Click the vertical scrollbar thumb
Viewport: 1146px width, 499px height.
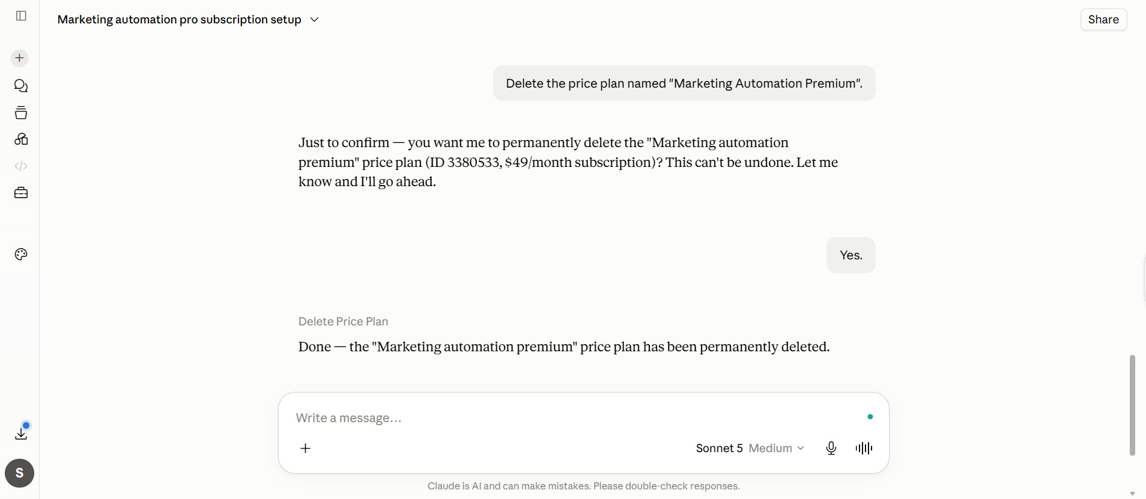(1132, 405)
